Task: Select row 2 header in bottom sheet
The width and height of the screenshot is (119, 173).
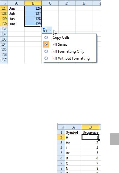Action: pyautogui.click(x=61, y=138)
